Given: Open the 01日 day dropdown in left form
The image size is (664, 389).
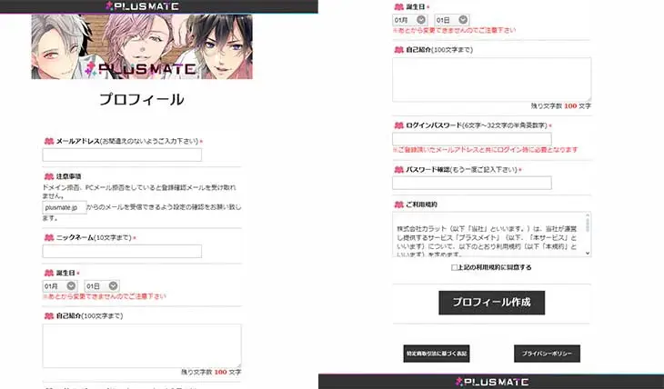Looking at the screenshot, I should (102, 286).
